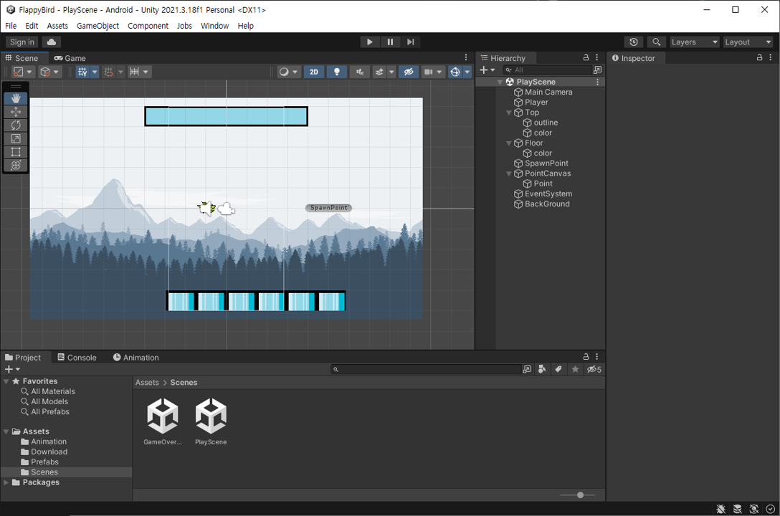This screenshot has height=516, width=780.
Task: Adjust the asset icon size slider
Action: (x=580, y=495)
